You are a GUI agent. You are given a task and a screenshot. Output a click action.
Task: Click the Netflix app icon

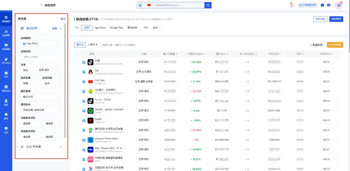(x=90, y=120)
